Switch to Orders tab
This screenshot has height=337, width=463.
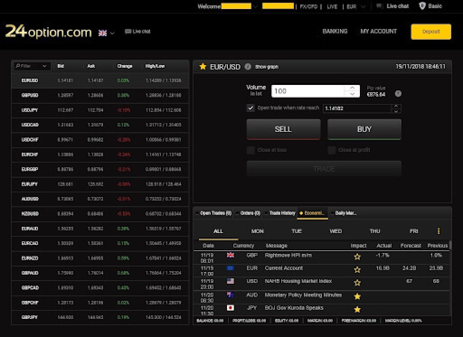tap(248, 213)
